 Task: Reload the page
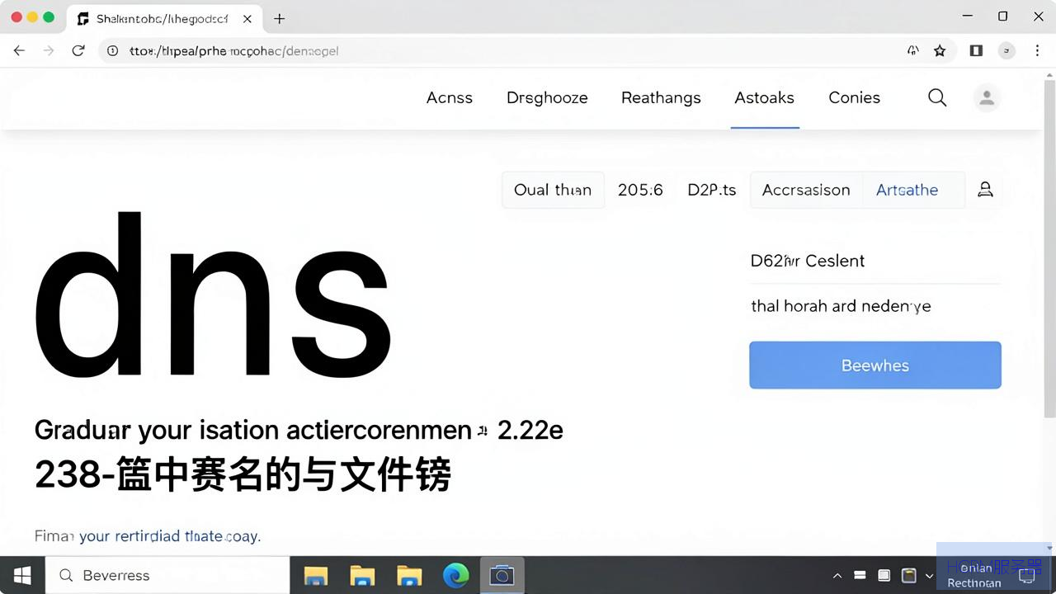tap(78, 50)
